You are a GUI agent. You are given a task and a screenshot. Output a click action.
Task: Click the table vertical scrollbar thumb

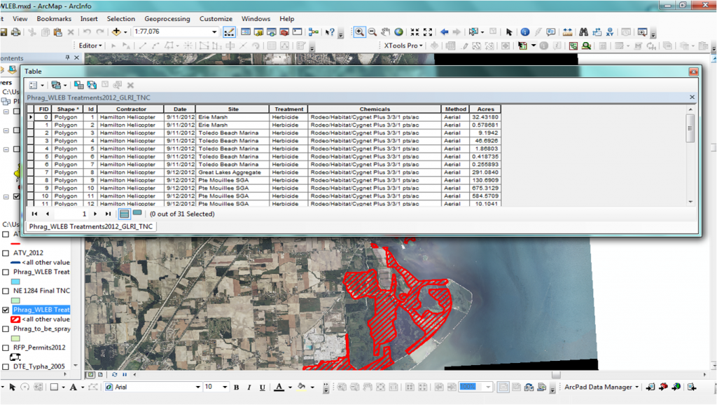pos(690,128)
